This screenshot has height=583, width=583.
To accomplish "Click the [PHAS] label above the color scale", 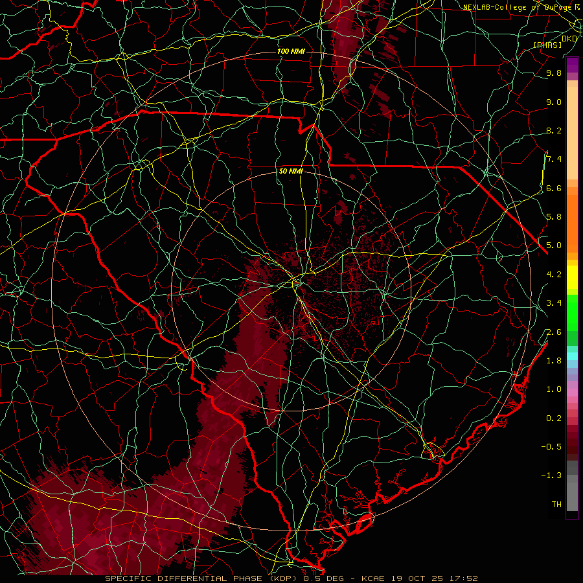I will pyautogui.click(x=547, y=45).
